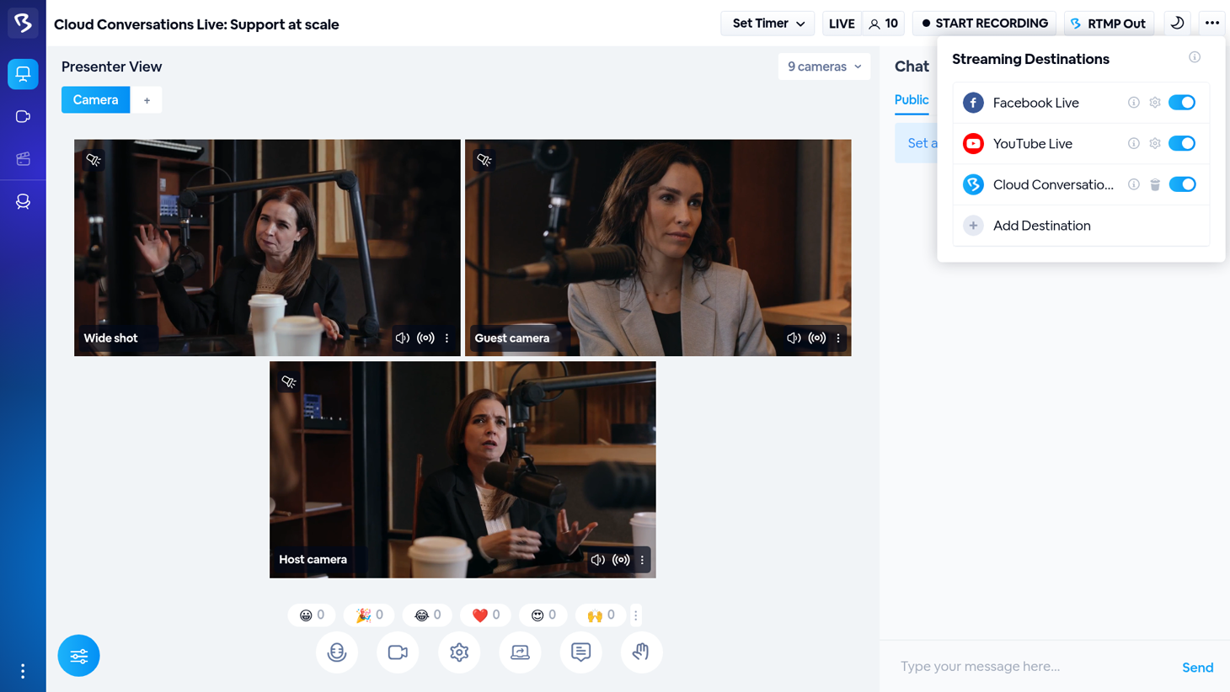Open the support headset sidebar icon
The width and height of the screenshot is (1230, 692).
point(23,201)
